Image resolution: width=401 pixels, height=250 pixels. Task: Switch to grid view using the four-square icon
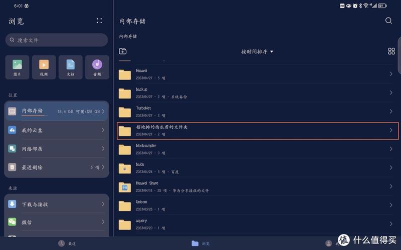point(391,51)
